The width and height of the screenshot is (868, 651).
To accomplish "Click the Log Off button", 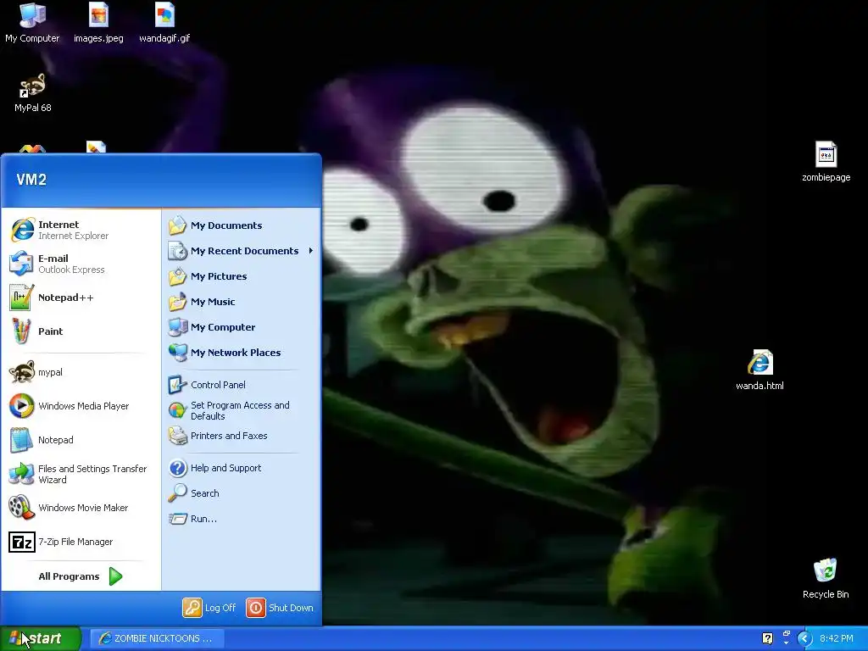I will pyautogui.click(x=209, y=608).
